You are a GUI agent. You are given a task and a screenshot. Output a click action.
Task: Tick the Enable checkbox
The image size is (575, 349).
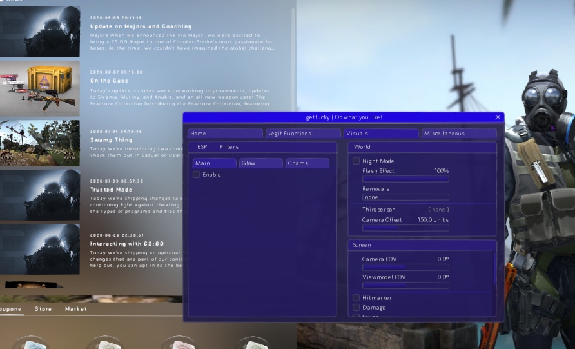(x=196, y=175)
